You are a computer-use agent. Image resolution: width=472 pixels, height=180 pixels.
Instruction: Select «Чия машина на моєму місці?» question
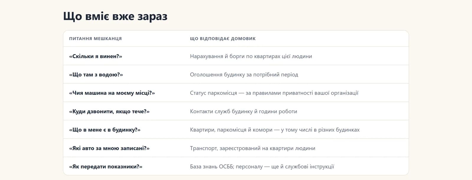pos(112,93)
